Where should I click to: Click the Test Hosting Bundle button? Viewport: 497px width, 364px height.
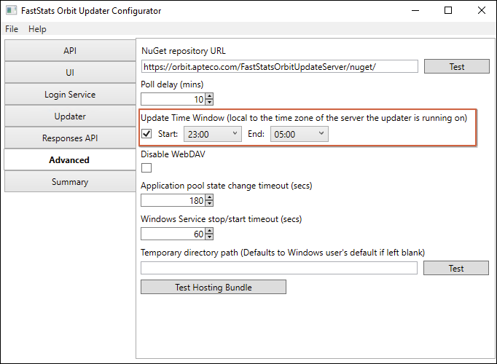pyautogui.click(x=214, y=287)
